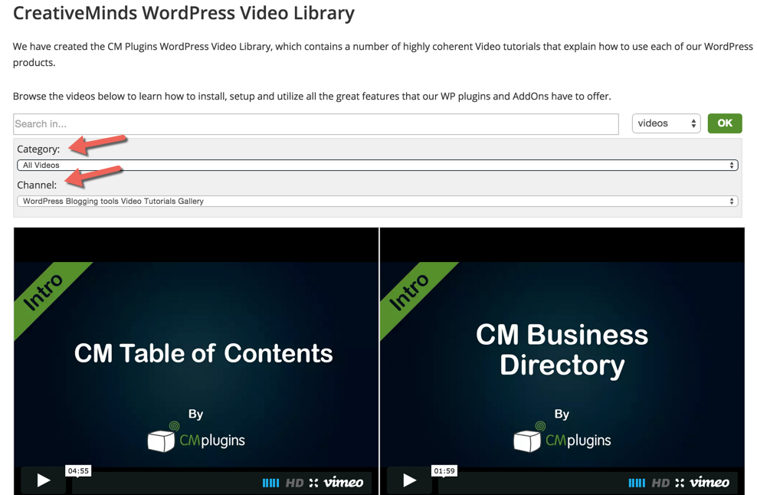Screen dimensions: 757x495
Task: Open the Category dropdown showing All Videos
Action: tap(378, 166)
